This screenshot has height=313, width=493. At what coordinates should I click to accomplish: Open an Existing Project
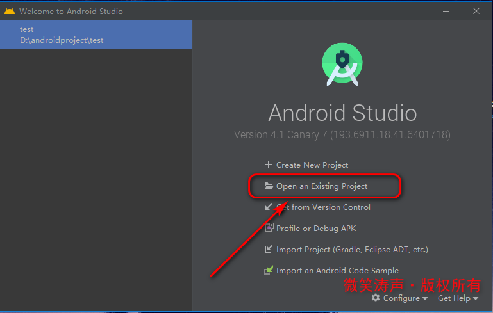pos(322,186)
